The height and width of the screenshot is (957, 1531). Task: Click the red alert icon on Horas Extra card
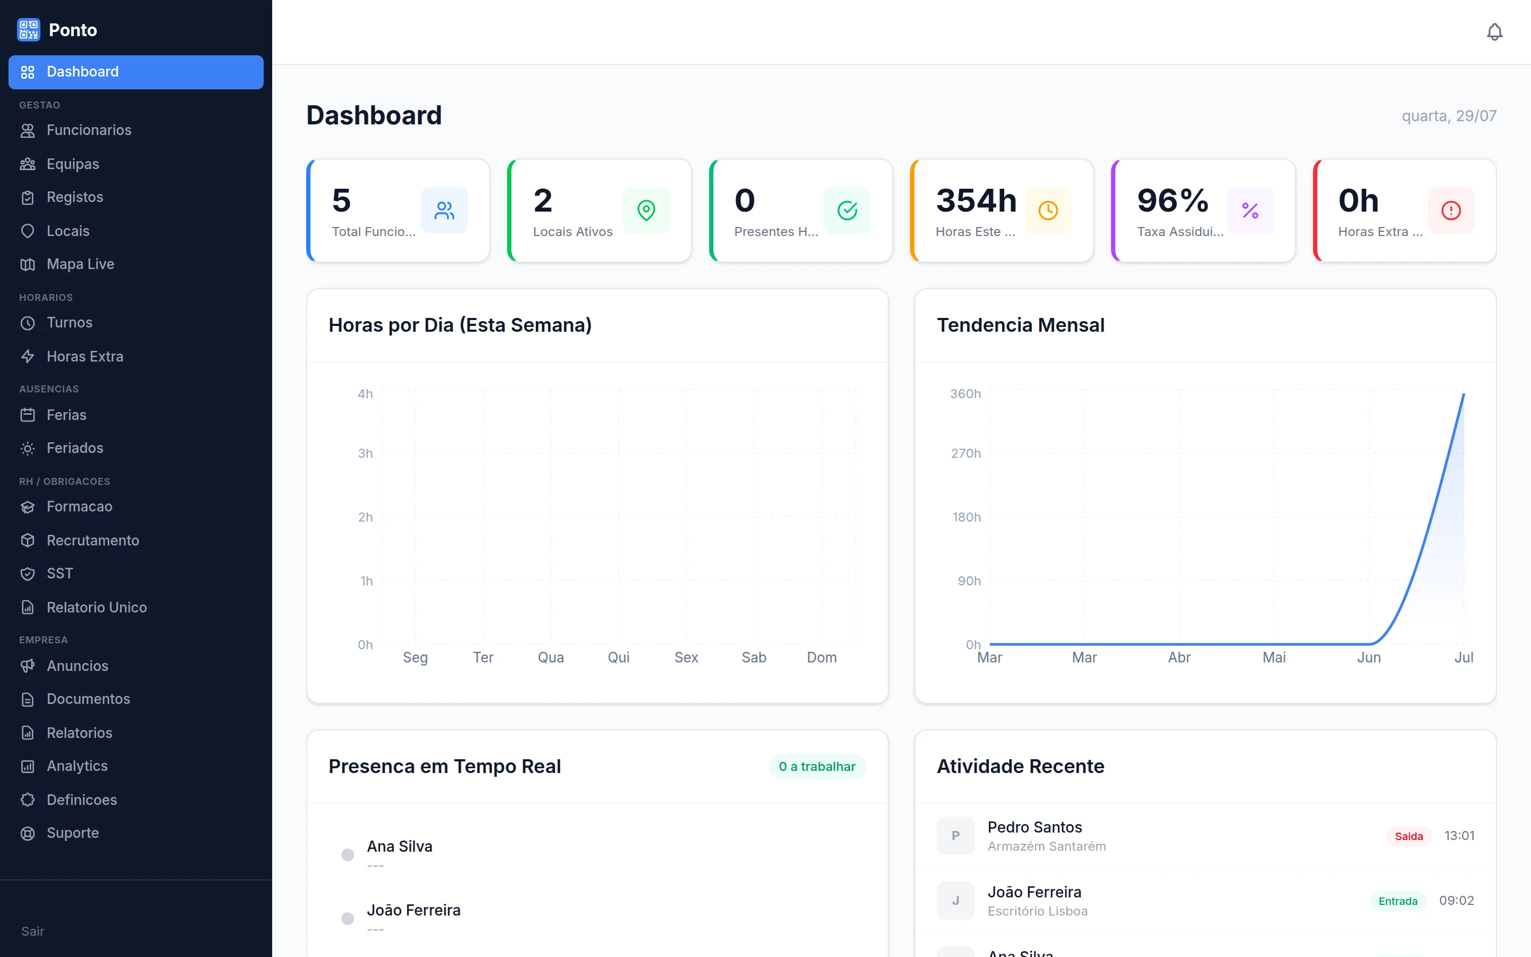tap(1451, 210)
